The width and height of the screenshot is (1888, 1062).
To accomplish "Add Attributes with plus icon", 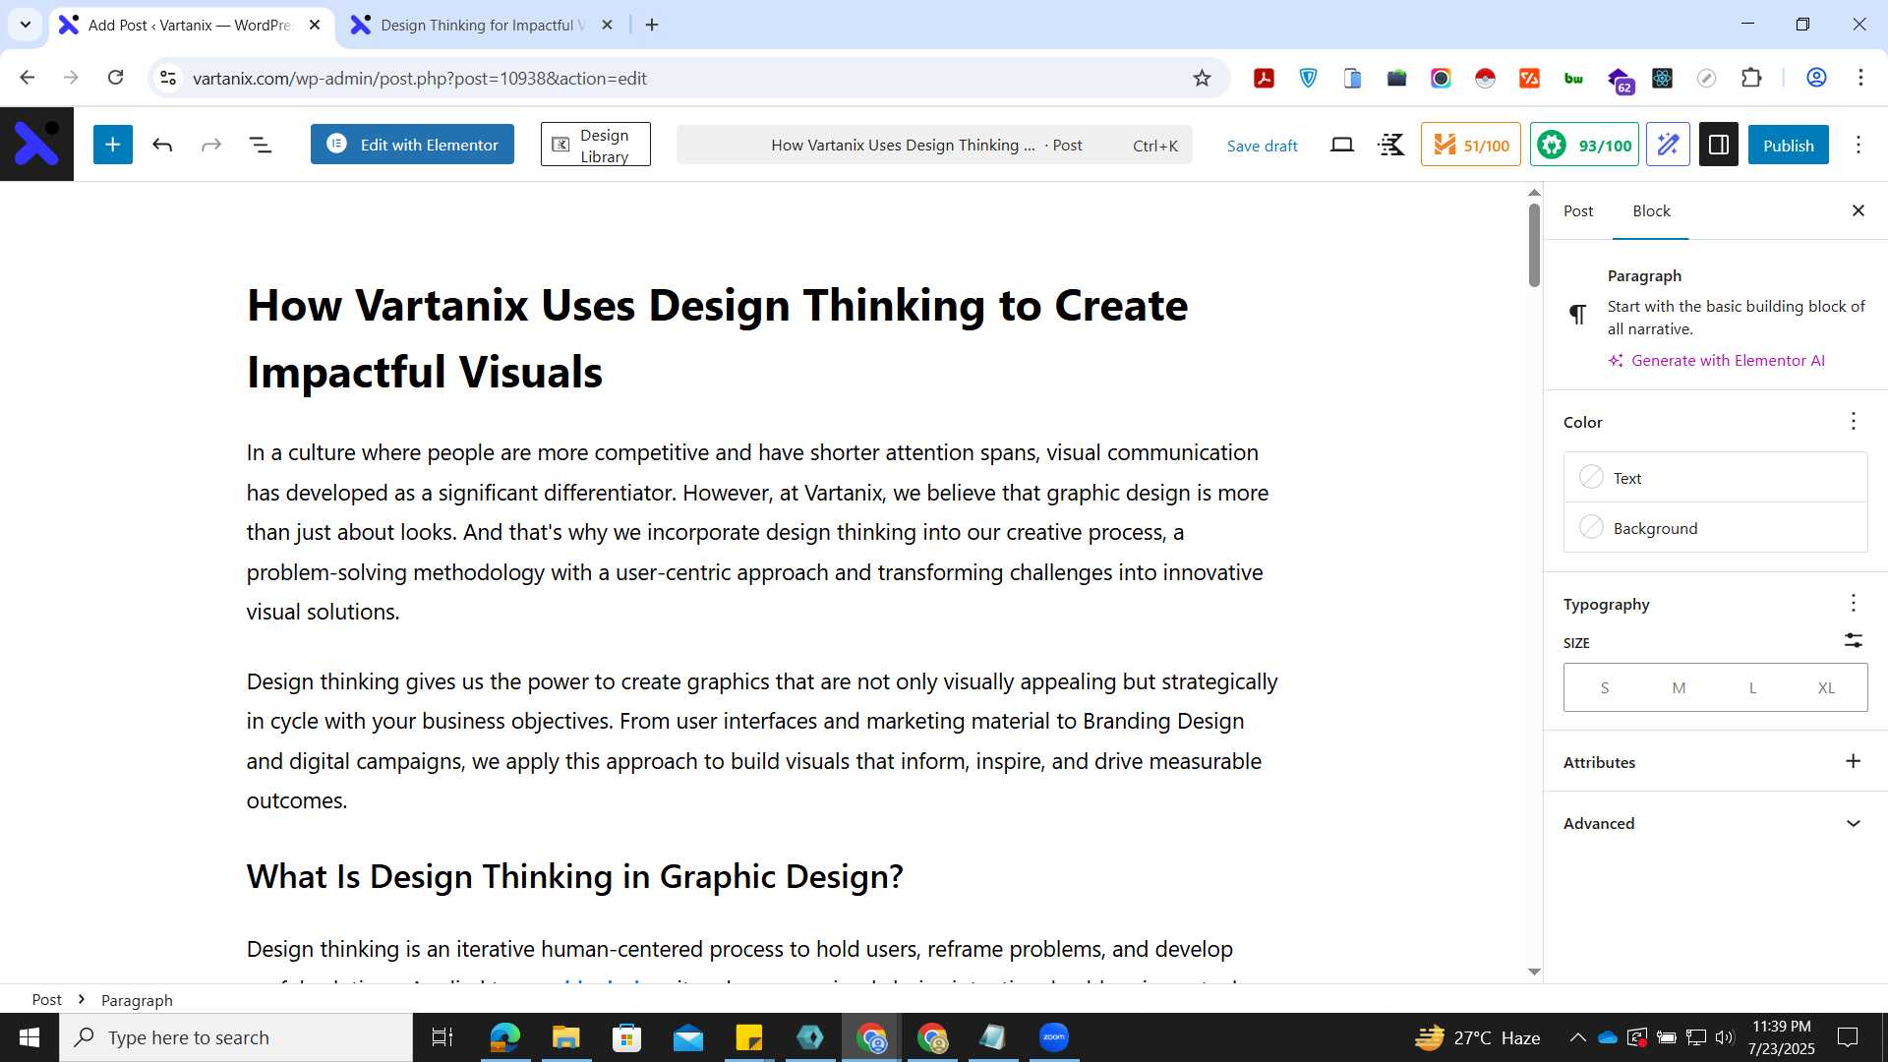I will coord(1854,761).
